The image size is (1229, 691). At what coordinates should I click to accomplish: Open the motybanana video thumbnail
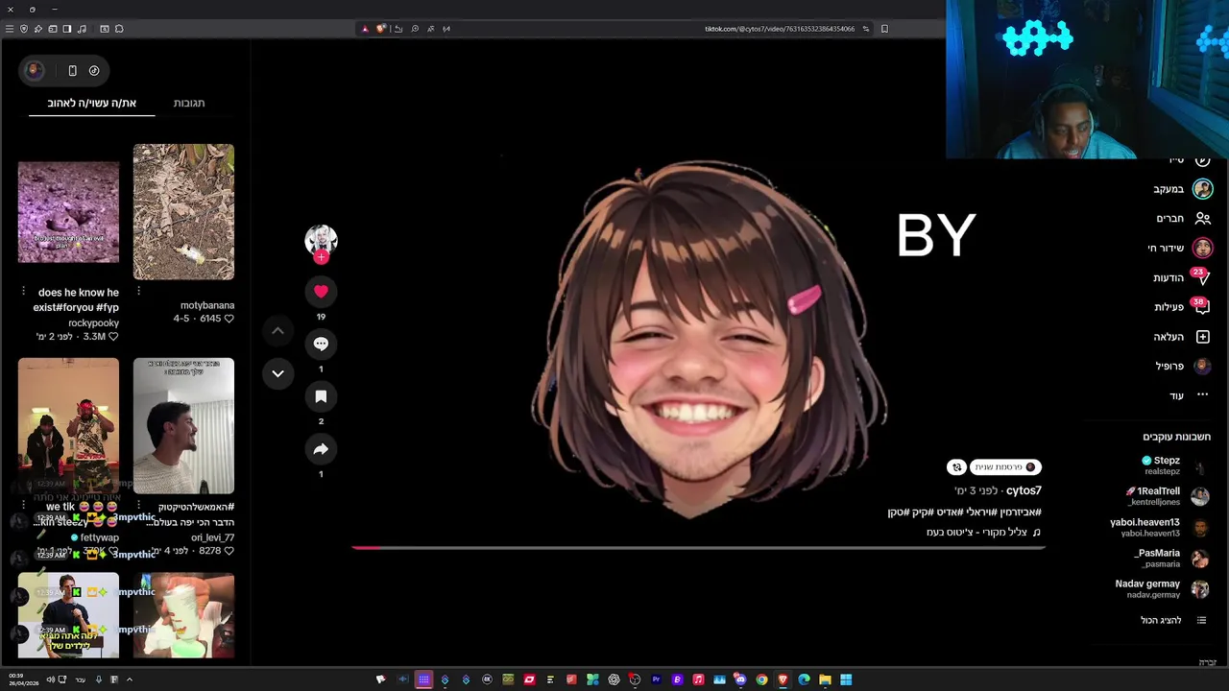[x=183, y=212]
